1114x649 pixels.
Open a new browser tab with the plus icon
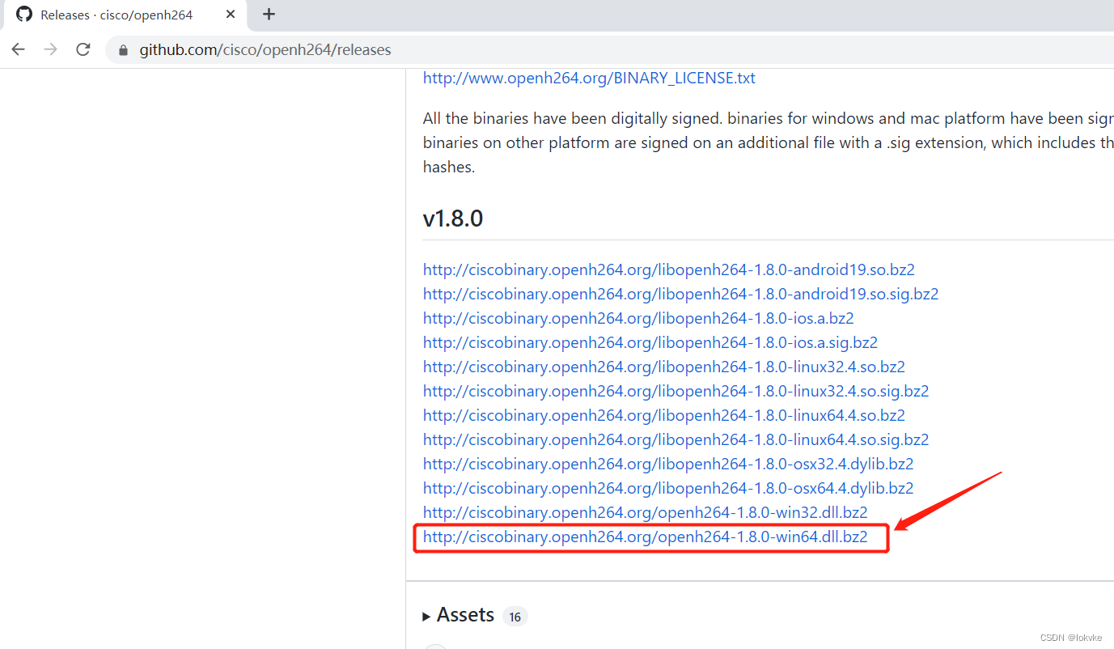[268, 15]
